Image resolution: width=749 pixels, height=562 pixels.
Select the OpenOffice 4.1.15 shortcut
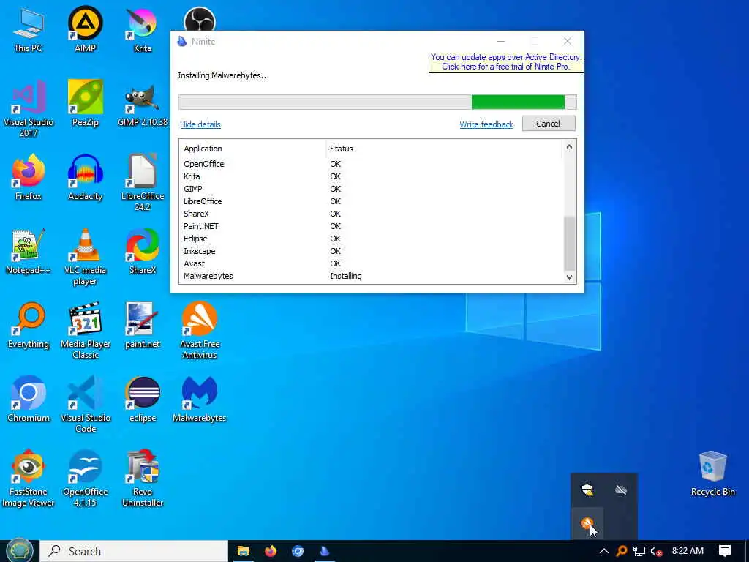86,479
